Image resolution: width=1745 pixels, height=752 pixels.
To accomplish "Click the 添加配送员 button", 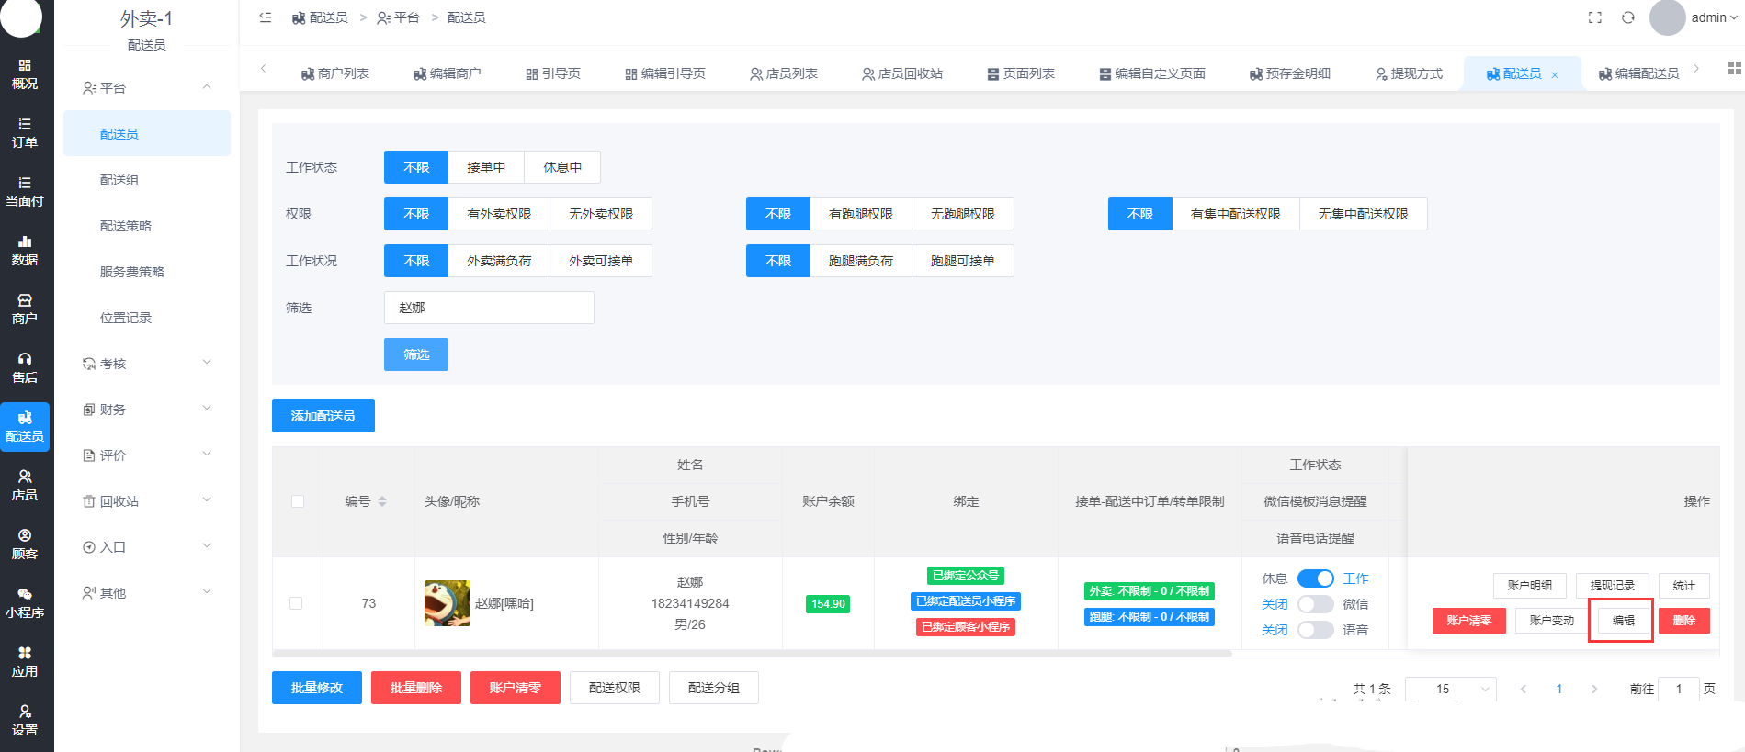I will pos(323,416).
